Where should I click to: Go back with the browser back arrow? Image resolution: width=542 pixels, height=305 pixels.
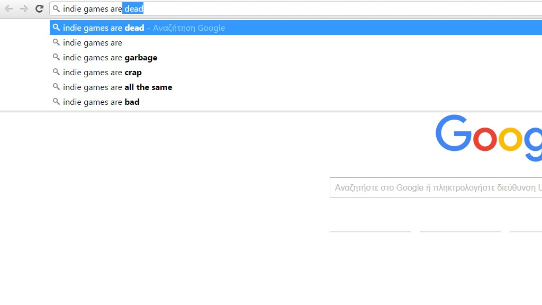pos(8,8)
